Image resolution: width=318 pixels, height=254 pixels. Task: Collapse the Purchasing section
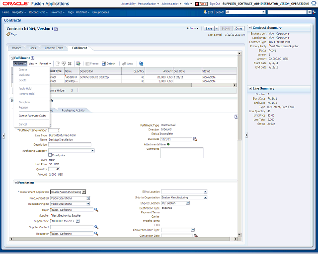(16, 183)
